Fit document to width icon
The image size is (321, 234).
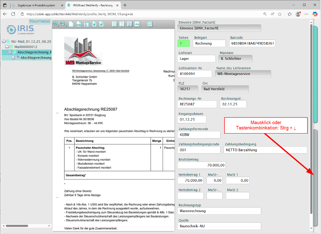79,24
